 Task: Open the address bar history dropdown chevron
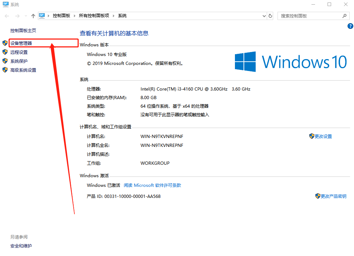(264, 16)
